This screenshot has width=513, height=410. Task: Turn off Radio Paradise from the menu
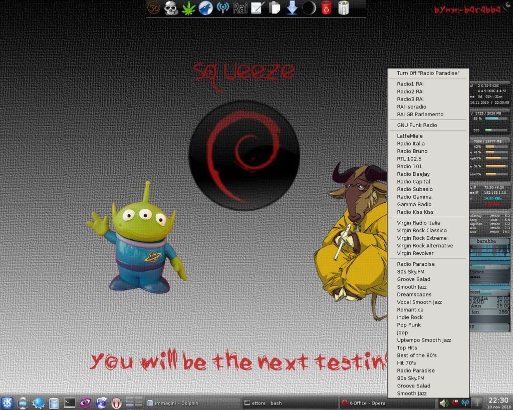click(428, 73)
